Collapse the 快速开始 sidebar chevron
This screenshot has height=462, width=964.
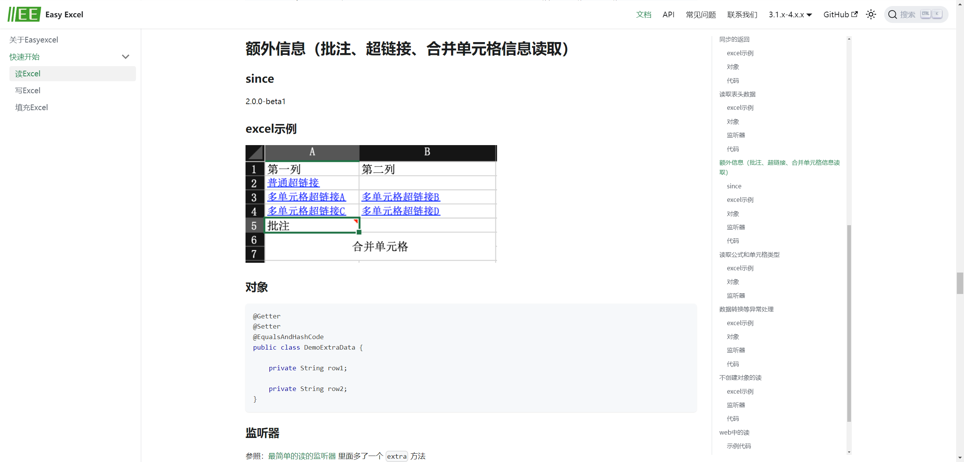tap(125, 57)
